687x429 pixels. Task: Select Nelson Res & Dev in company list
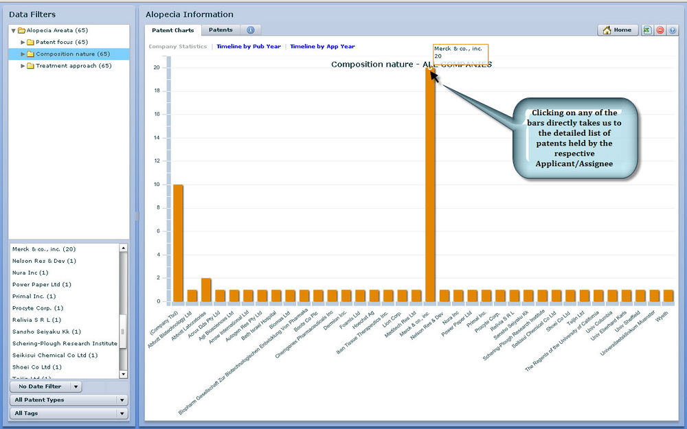[44, 261]
